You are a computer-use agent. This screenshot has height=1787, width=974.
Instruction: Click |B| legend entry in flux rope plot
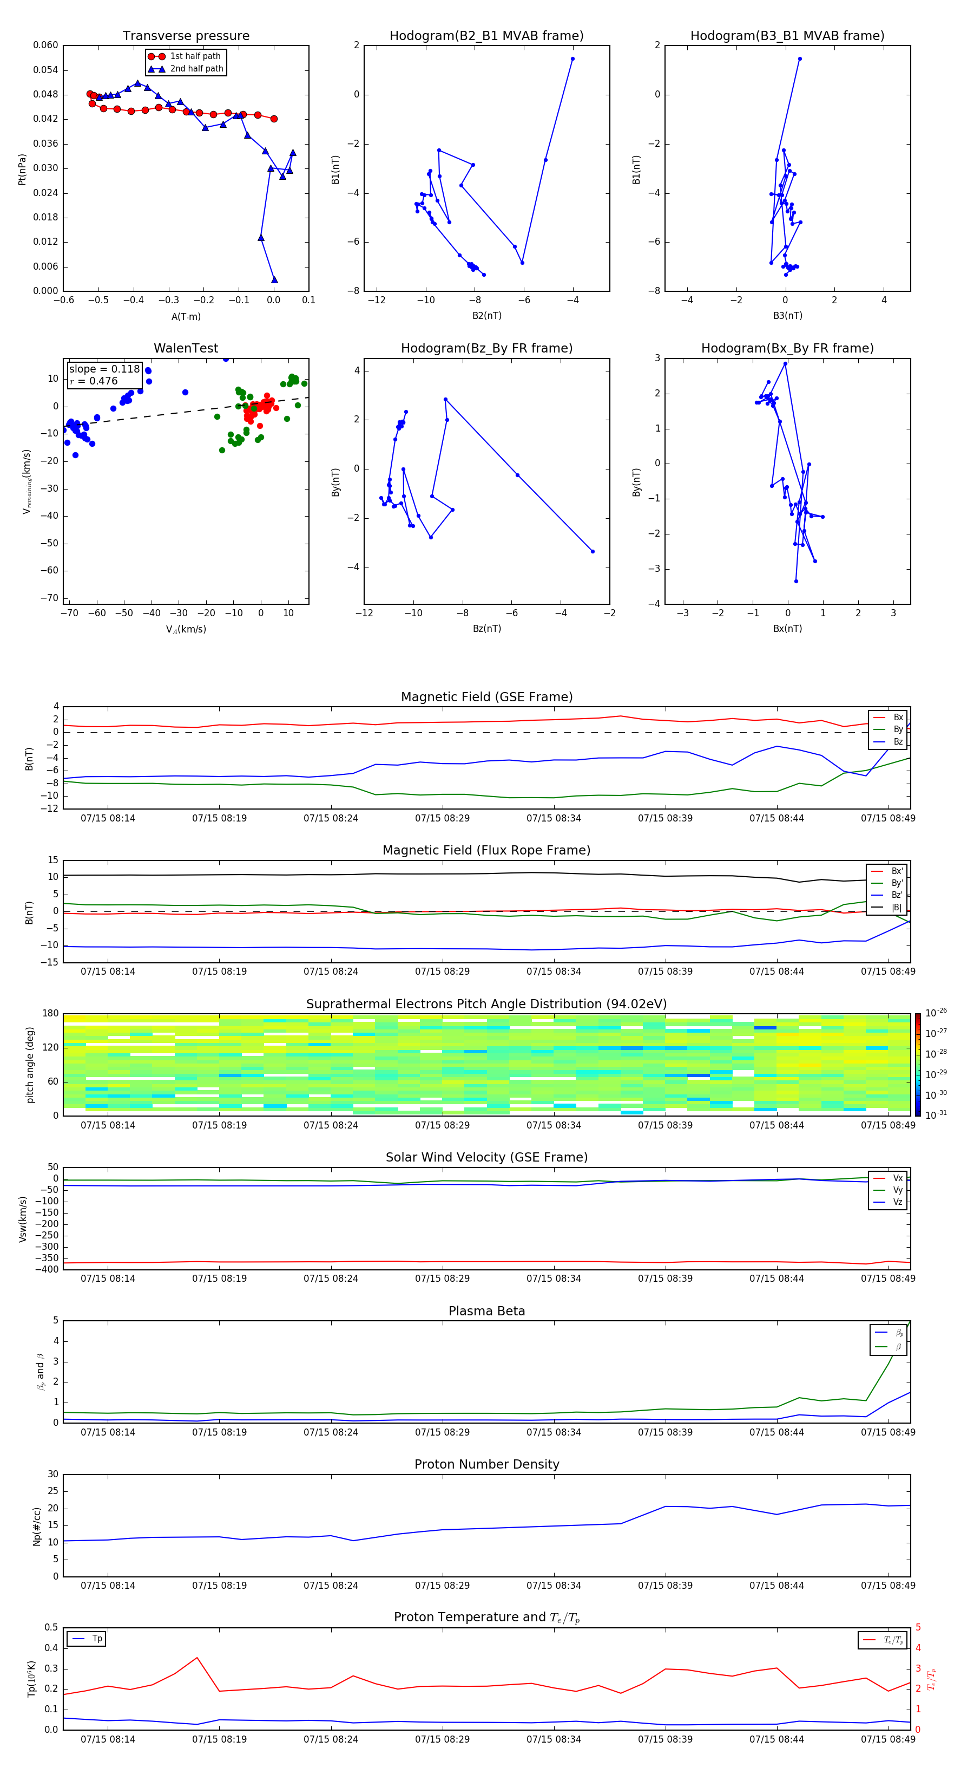[887, 908]
